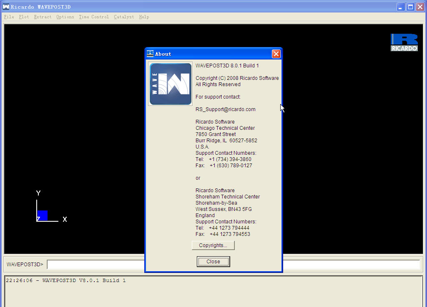427x307 pixels.
Task: Click the Ricardo logo in the viewport corner
Action: click(404, 42)
